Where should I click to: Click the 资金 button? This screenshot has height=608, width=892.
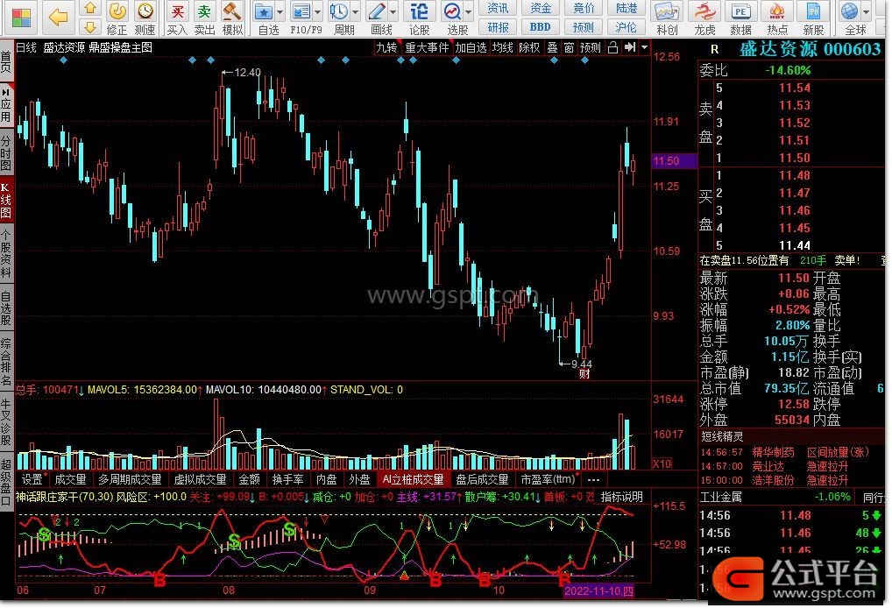coord(541,8)
